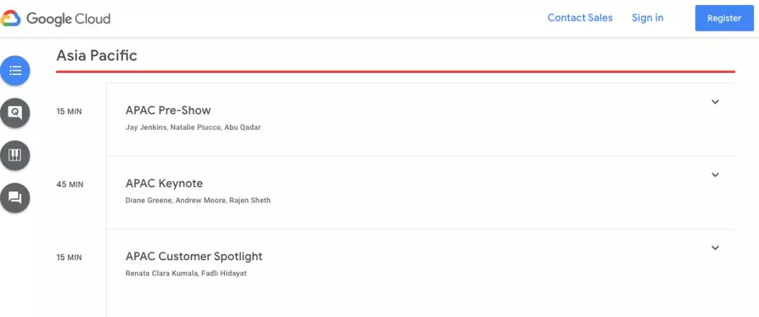Click the Sign in link
This screenshot has height=317, width=759.
647,18
